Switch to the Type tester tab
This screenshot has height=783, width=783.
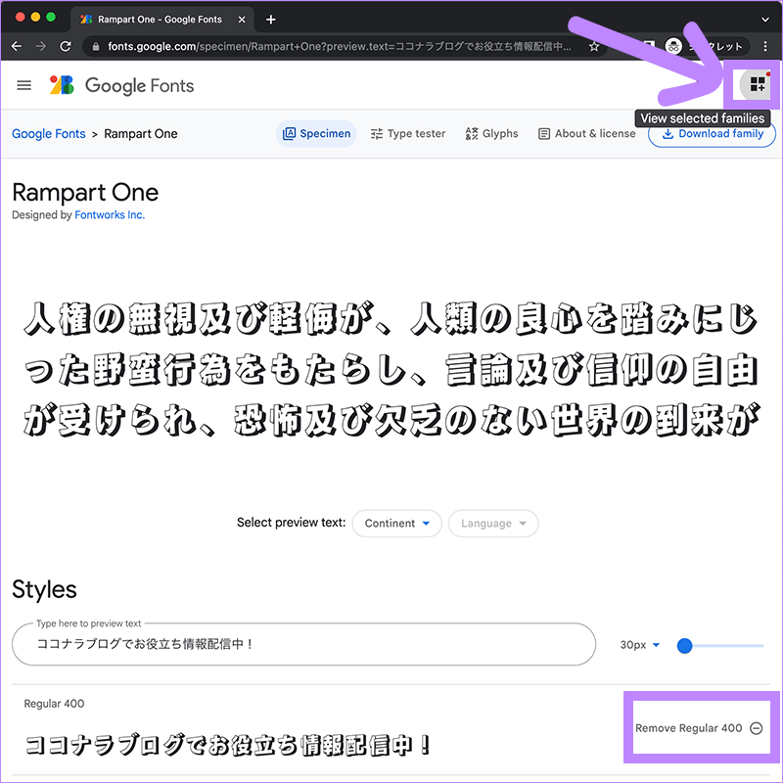tap(408, 134)
